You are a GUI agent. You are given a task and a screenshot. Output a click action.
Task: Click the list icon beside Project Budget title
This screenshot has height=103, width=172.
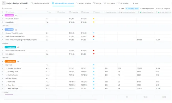click(x=4, y=3)
